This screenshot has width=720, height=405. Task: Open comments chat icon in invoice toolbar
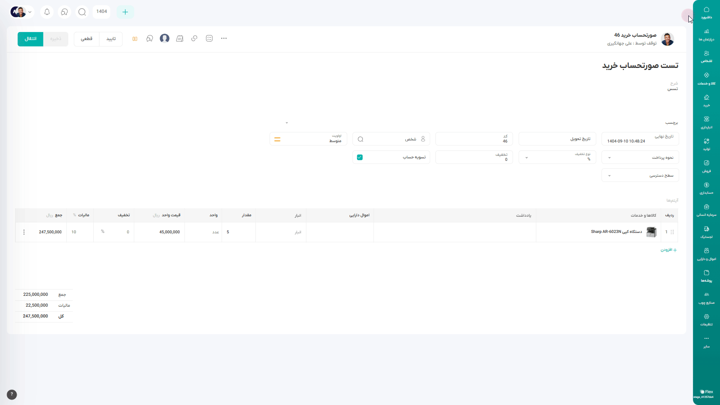(x=150, y=38)
